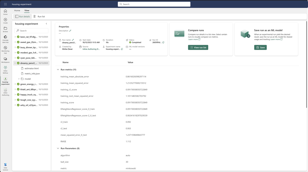
Task: Expand the sweet_gas run
Action: [15, 42]
